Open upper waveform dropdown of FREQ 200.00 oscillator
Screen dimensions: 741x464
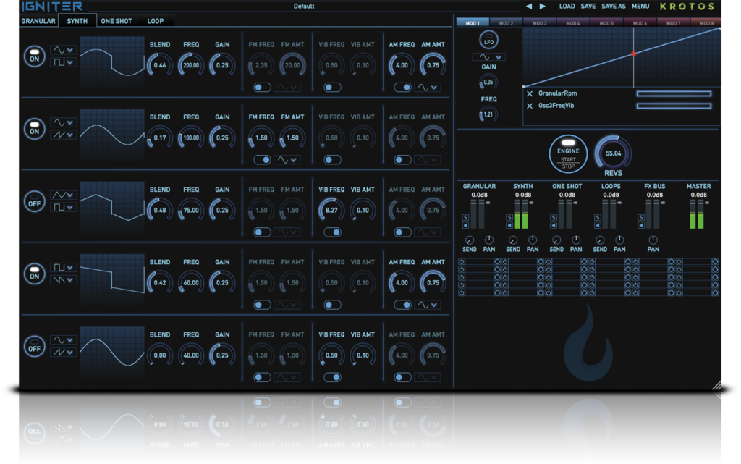64,50
